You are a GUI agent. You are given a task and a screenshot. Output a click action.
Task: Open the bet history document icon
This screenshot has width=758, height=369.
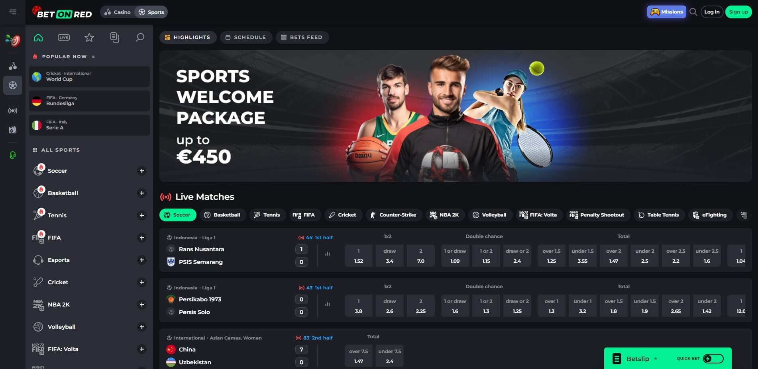click(115, 37)
